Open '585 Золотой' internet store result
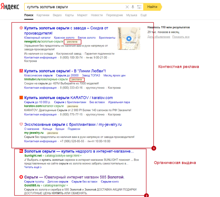The height and width of the screenshot is (197, 220). (x=74, y=177)
